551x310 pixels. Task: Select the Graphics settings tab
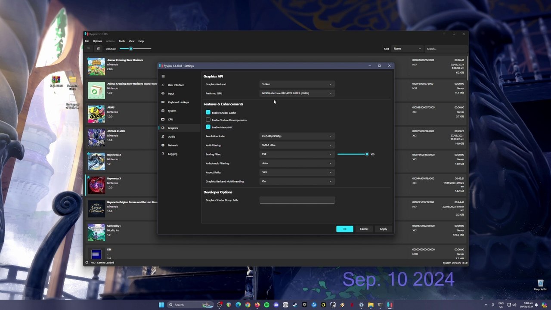coord(179,128)
